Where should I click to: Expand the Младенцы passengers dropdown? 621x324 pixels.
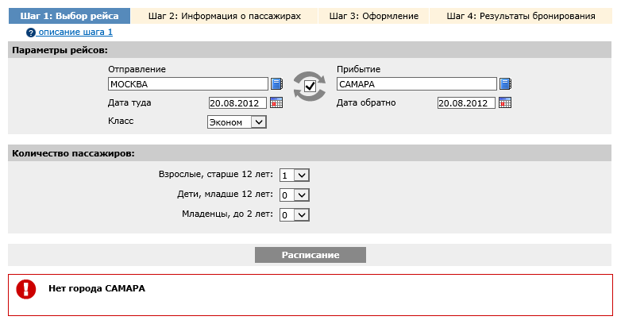click(295, 214)
